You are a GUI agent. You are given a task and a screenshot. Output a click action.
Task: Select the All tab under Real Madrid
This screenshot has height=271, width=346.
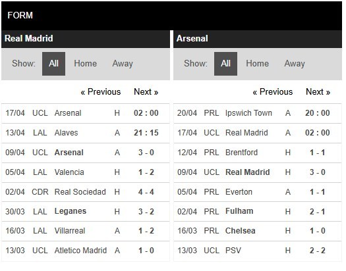[53, 64]
